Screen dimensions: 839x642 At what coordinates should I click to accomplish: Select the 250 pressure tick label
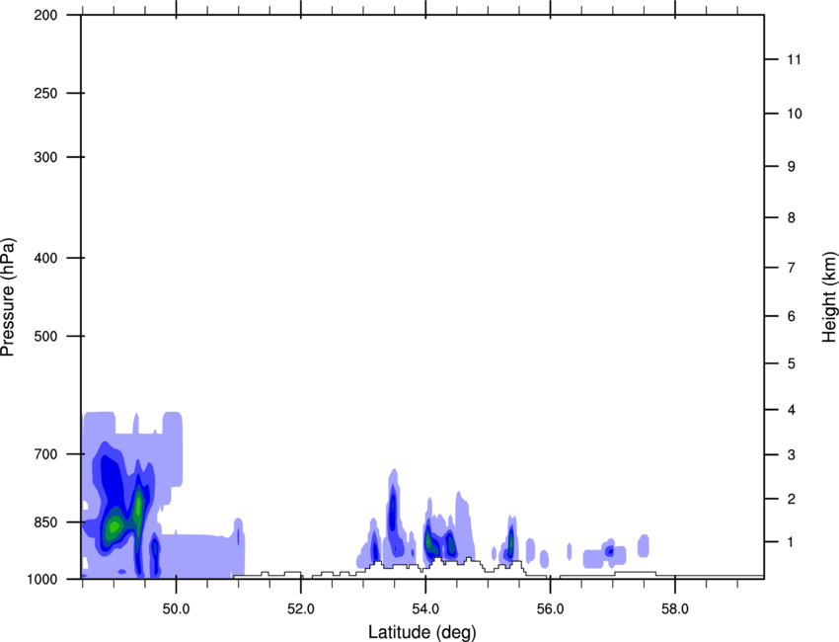[x=45, y=93]
